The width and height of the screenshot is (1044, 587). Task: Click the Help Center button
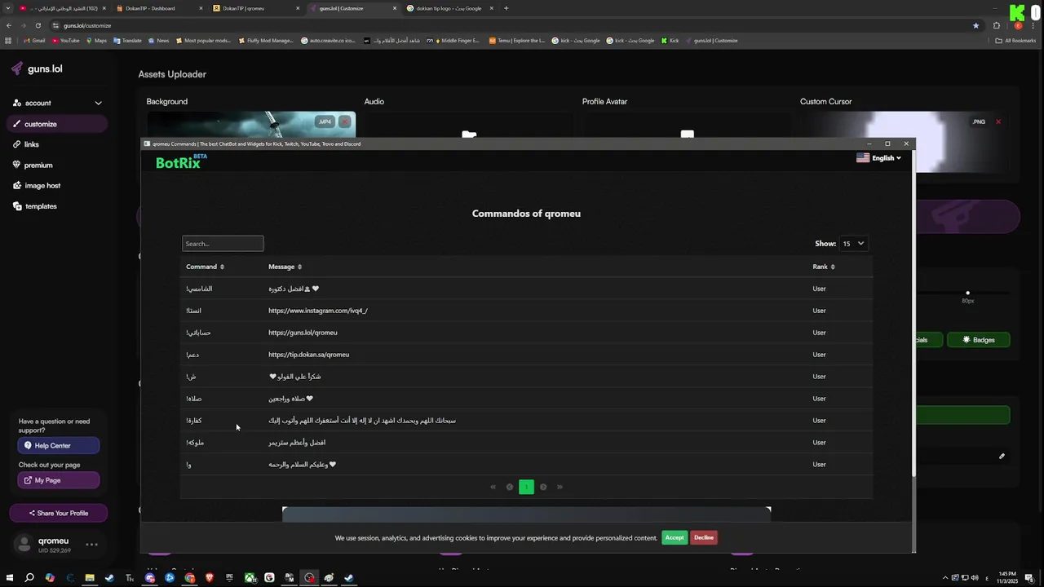click(59, 445)
